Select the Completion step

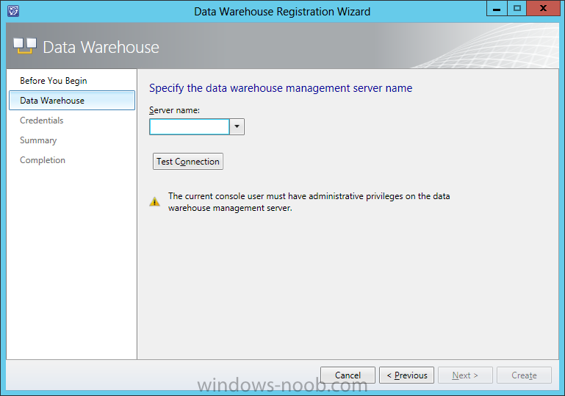(x=43, y=160)
